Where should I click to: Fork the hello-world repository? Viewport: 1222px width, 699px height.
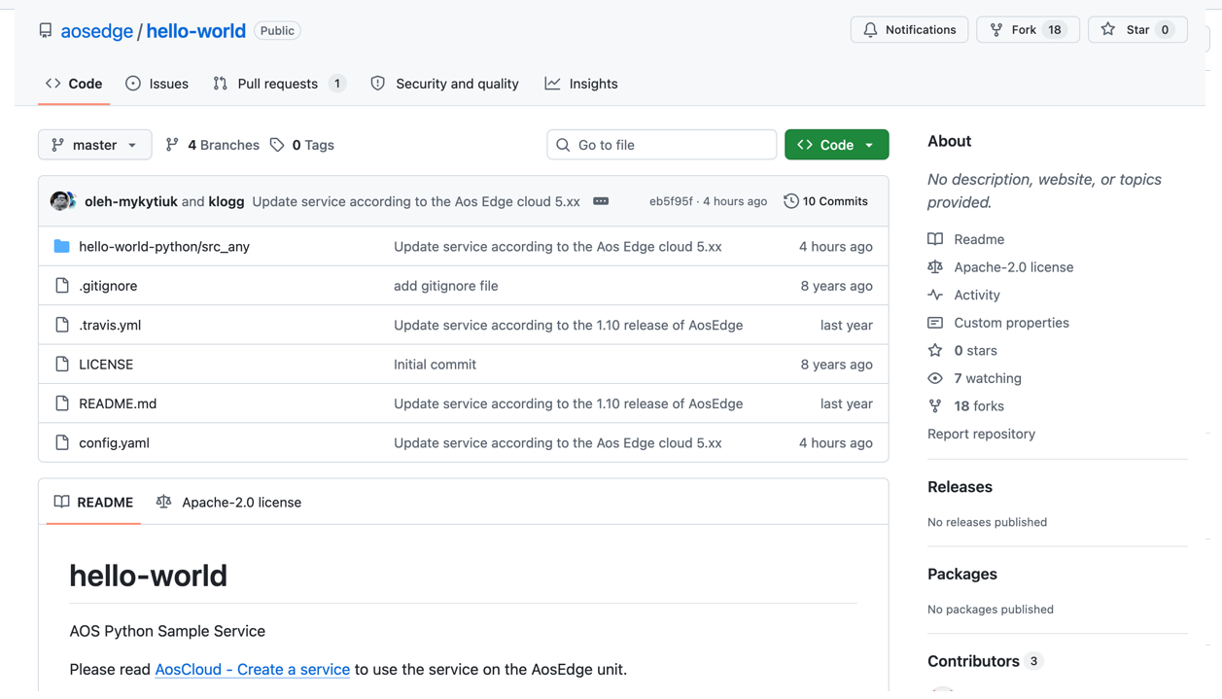(1028, 30)
